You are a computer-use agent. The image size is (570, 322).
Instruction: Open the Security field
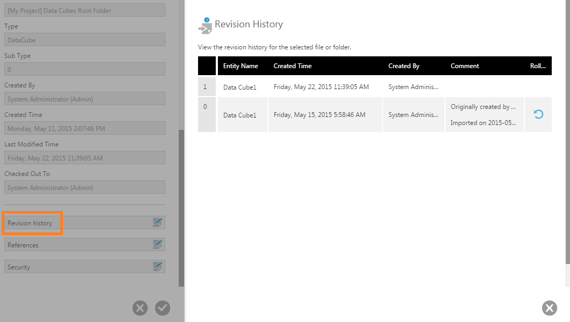click(x=85, y=266)
